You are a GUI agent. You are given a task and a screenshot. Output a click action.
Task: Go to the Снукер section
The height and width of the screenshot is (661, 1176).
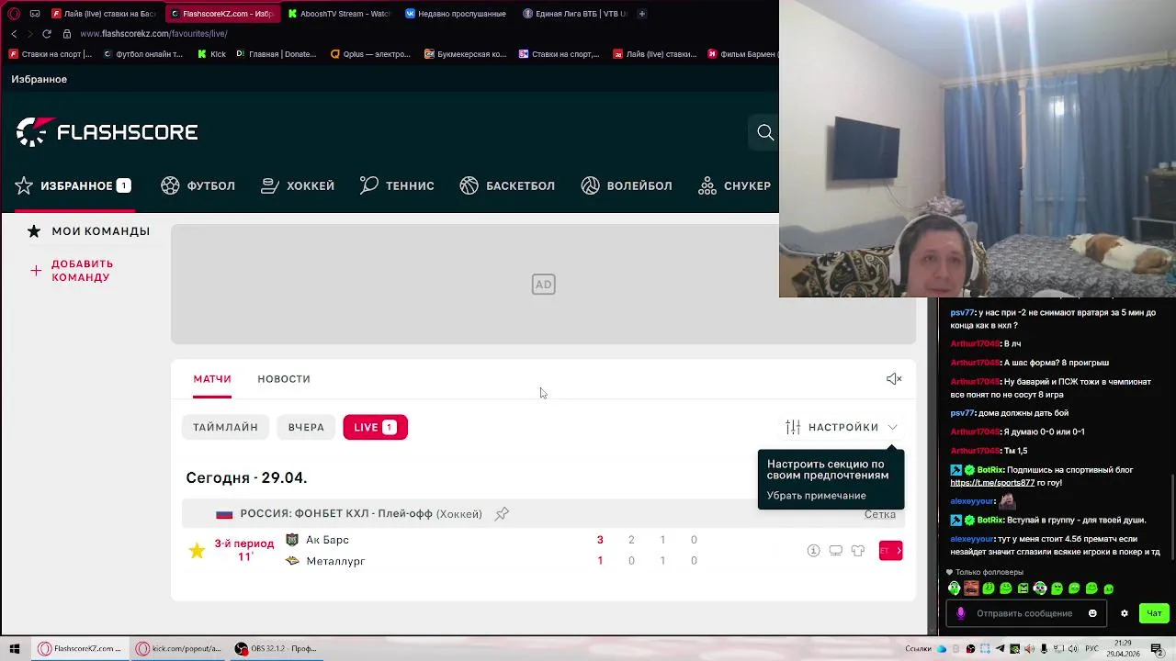click(735, 185)
